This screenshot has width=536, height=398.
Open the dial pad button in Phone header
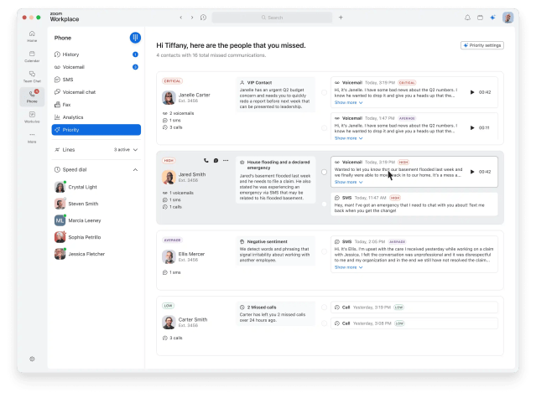(135, 38)
